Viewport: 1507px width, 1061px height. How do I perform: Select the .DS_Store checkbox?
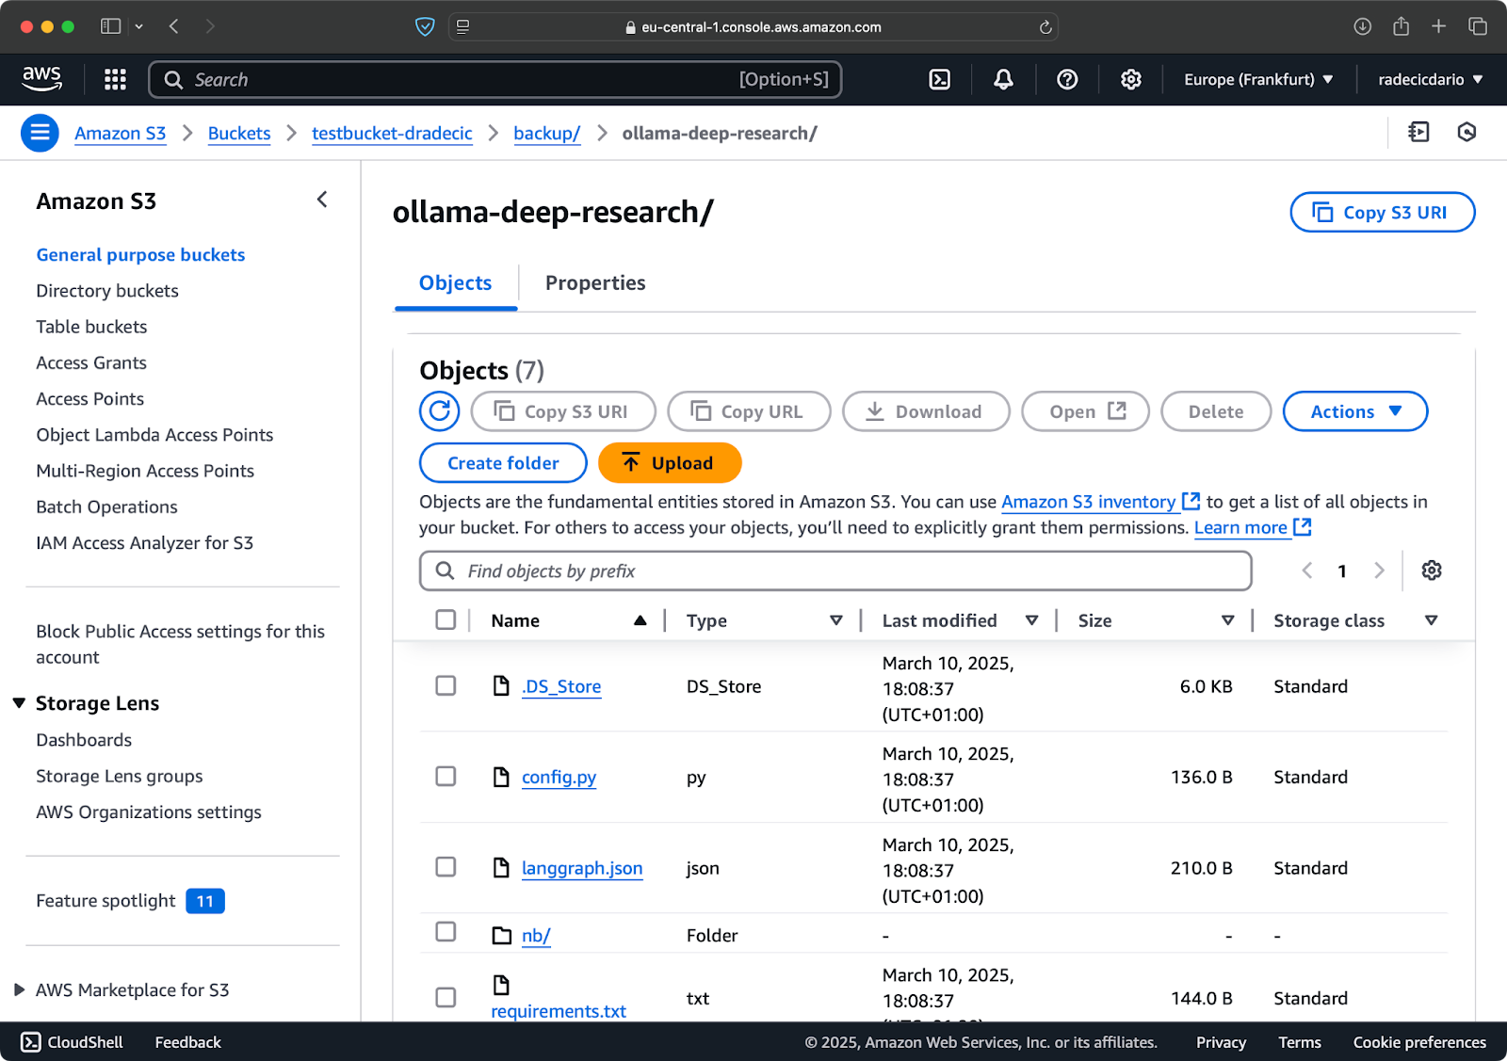[446, 685]
